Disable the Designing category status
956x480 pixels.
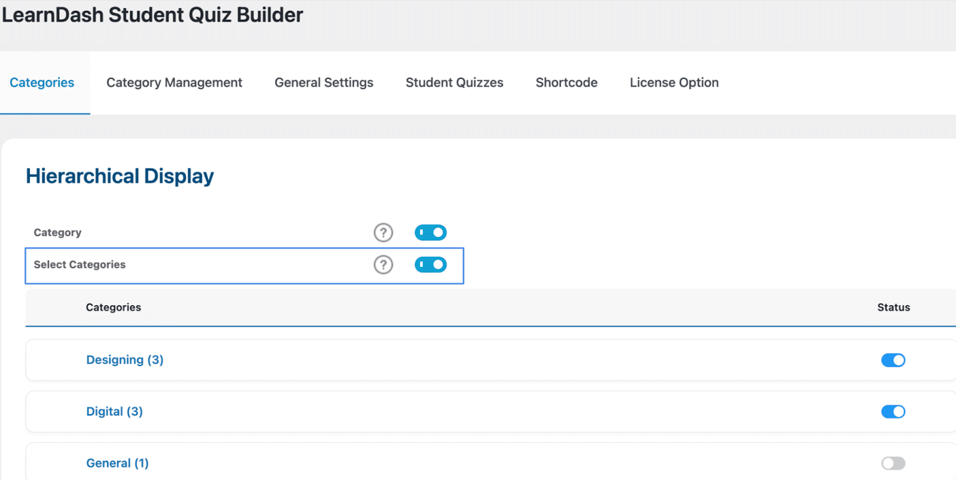tap(893, 360)
